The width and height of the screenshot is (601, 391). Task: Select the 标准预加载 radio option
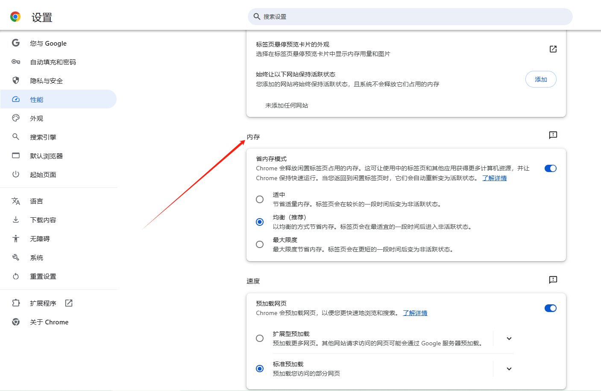[260, 368]
